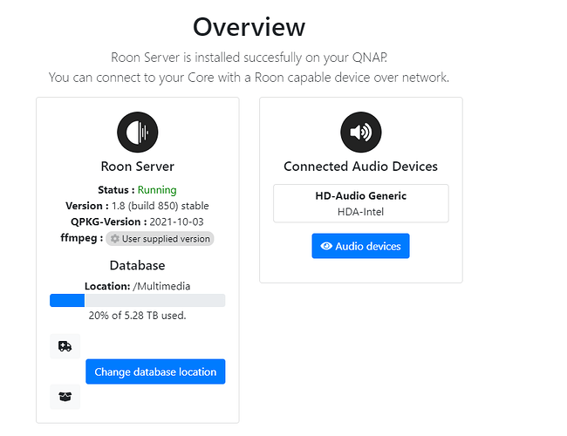
Task: Click the green Running status text
Action: tap(157, 190)
